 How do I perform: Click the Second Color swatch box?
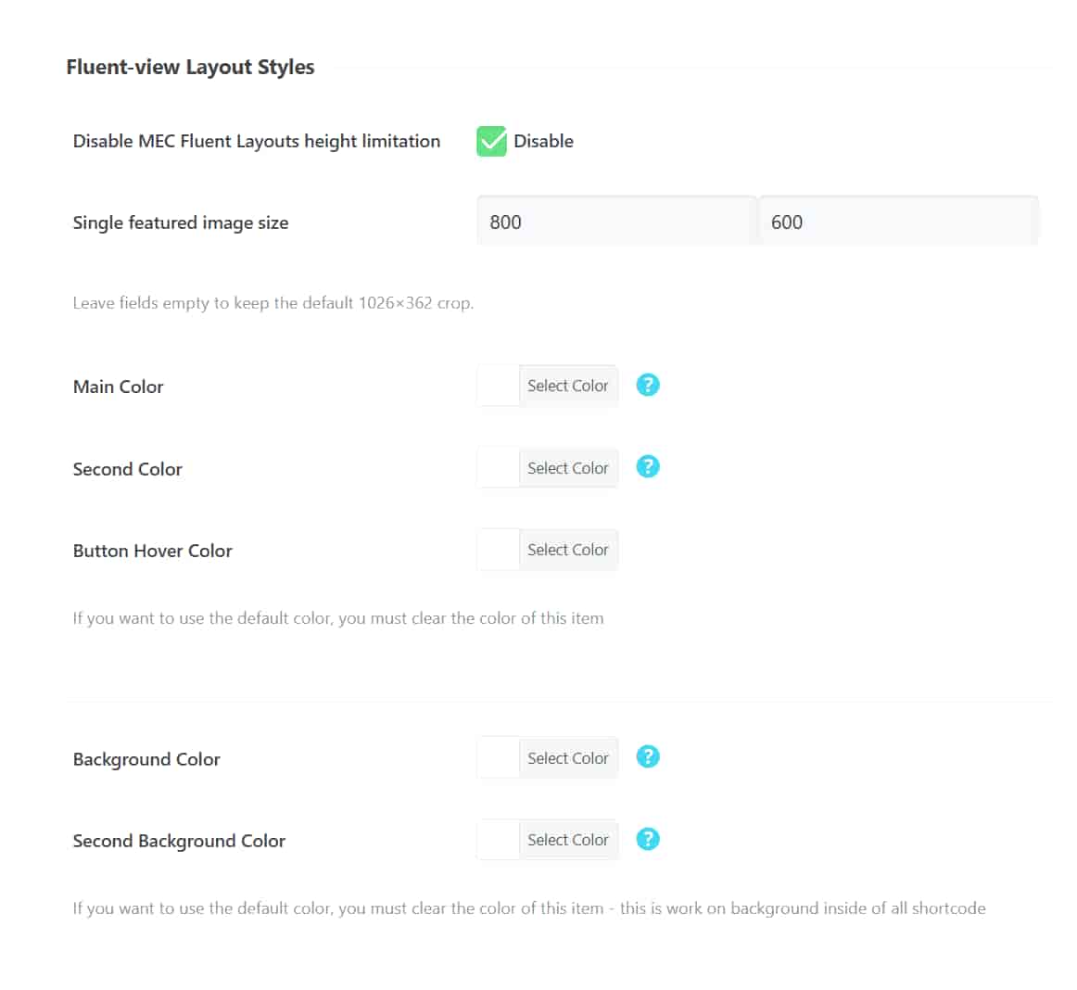[499, 468]
